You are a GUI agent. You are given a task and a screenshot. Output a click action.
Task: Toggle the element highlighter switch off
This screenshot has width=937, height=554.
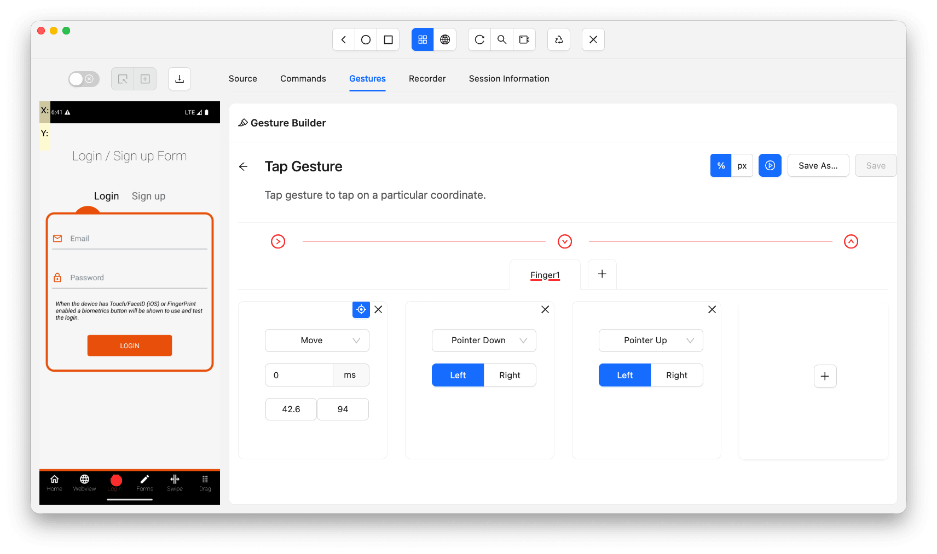tap(83, 79)
